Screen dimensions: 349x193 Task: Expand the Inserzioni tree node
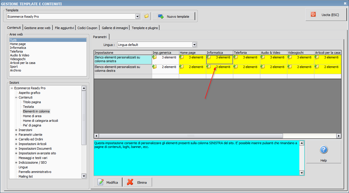(16, 130)
